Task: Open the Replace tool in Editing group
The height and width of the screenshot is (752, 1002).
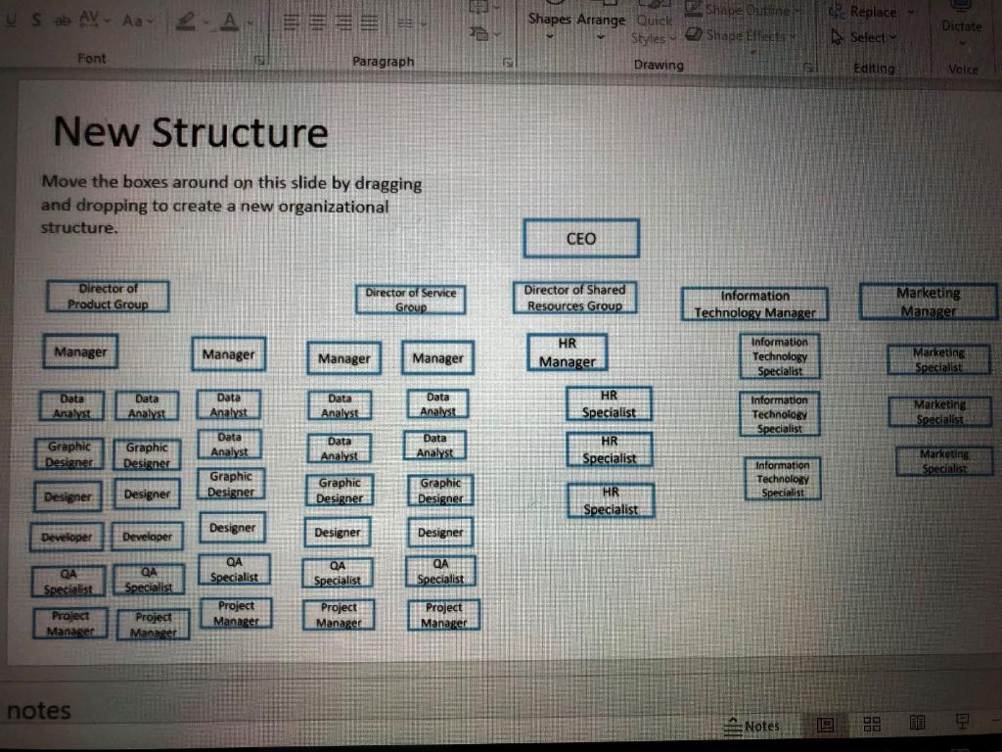Action: click(869, 12)
